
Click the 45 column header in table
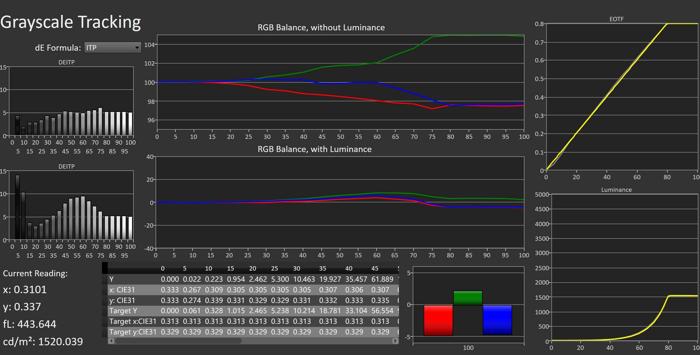(375, 269)
